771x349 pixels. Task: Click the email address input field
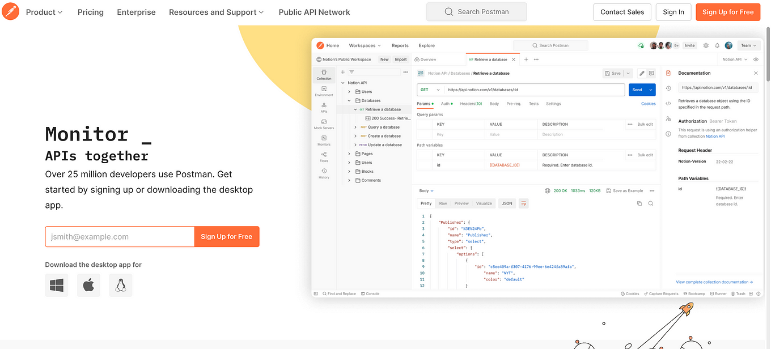coord(119,236)
